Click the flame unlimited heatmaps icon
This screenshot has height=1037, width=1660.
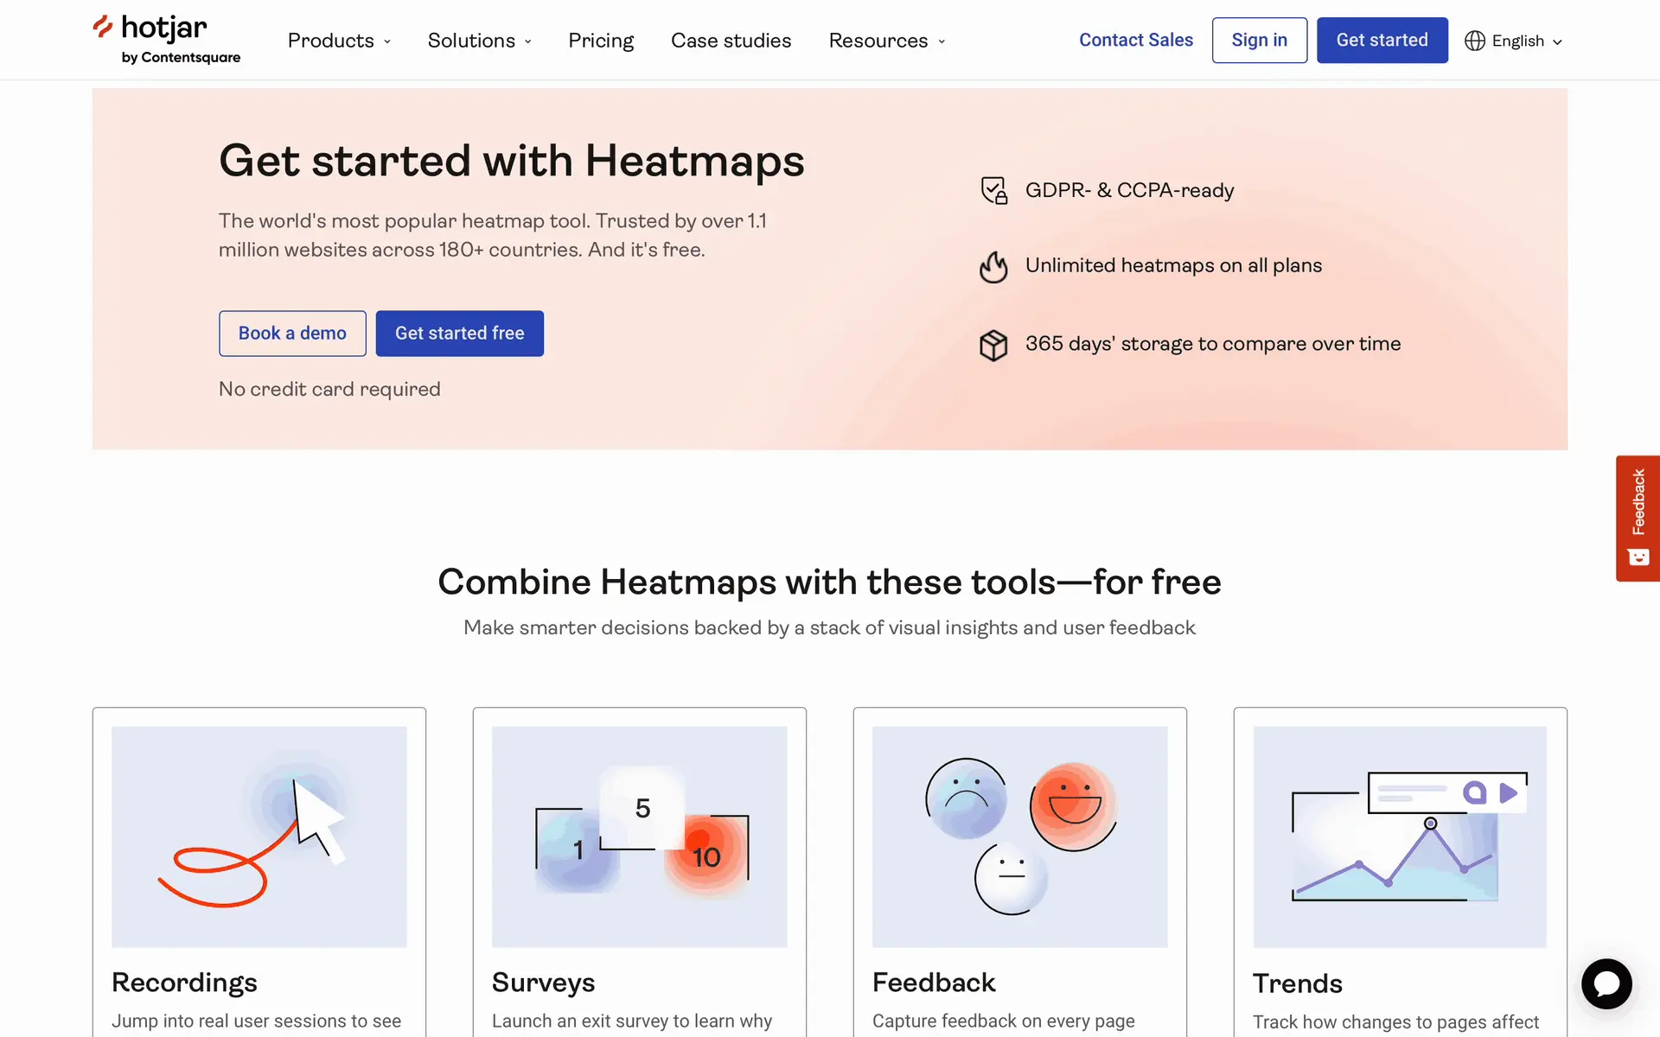click(993, 266)
